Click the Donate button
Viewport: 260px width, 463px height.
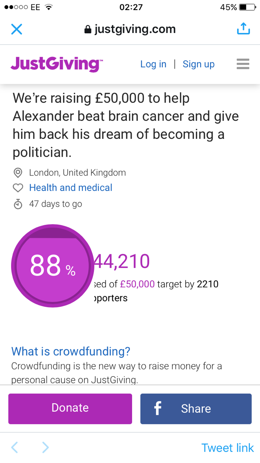[x=70, y=409]
